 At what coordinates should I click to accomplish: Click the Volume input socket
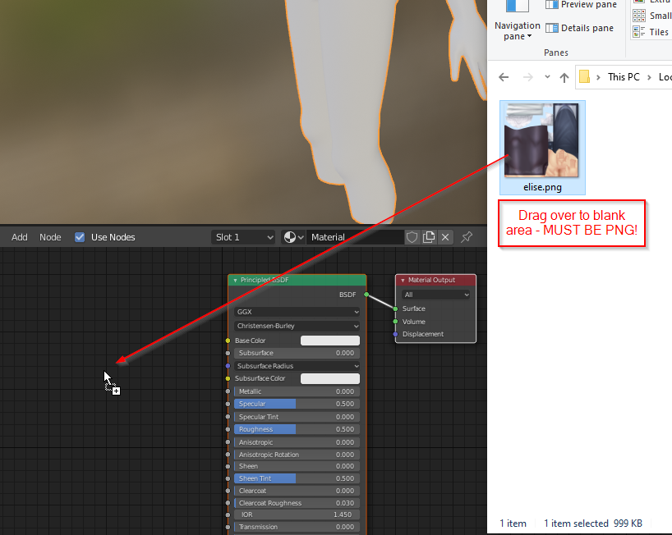tap(396, 322)
